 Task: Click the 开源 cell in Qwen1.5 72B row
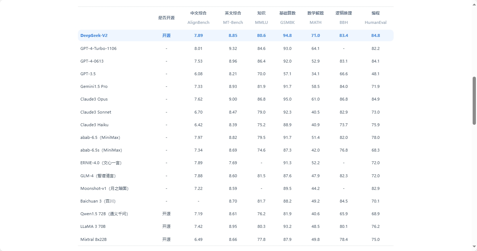[x=166, y=214]
